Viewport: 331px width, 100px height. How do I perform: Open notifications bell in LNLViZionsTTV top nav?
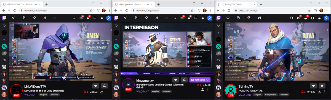88,18
